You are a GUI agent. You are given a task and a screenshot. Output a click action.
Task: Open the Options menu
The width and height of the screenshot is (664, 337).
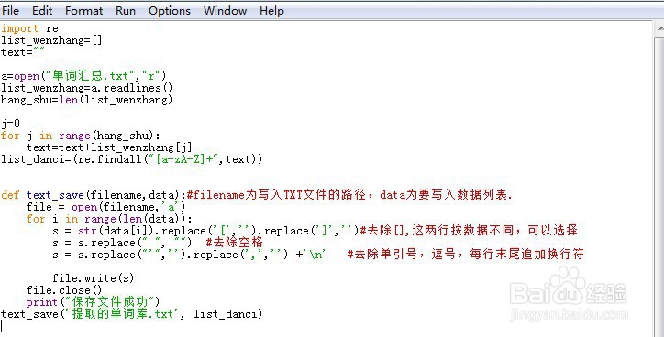(x=170, y=11)
